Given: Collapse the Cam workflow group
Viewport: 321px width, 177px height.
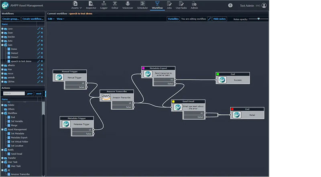Looking at the screenshot, I should coord(2,45).
